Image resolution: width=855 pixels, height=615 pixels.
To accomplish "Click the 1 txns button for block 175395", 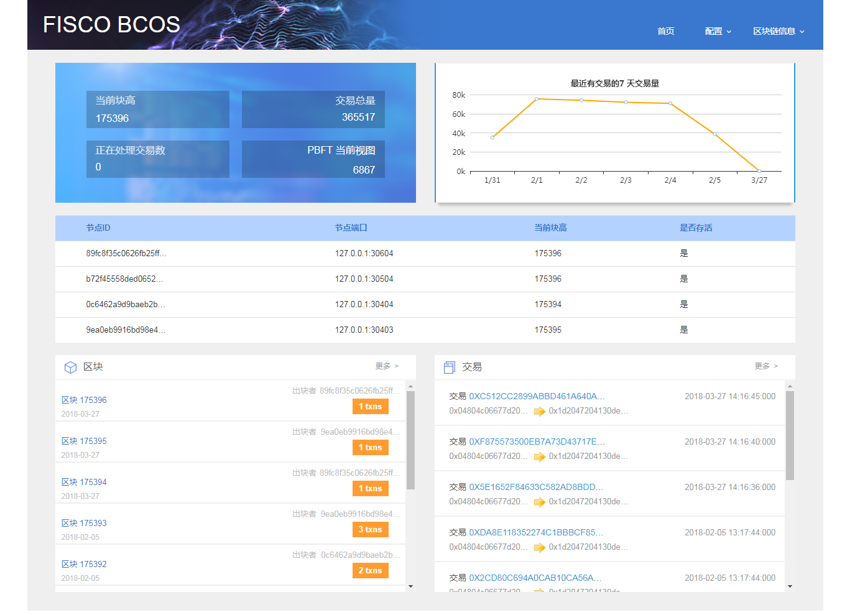I will [x=370, y=447].
